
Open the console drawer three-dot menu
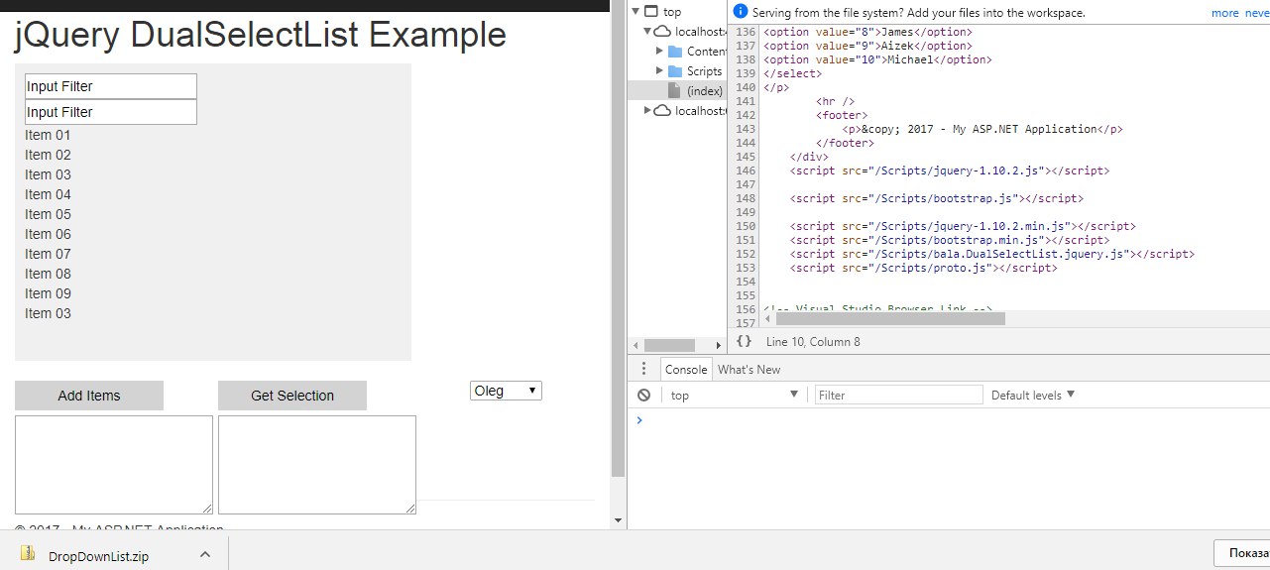tap(643, 369)
